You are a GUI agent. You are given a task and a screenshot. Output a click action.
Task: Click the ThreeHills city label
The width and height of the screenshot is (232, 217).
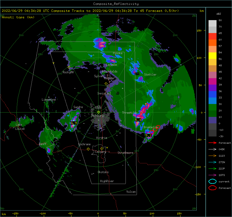pyautogui.click(x=130, y=113)
